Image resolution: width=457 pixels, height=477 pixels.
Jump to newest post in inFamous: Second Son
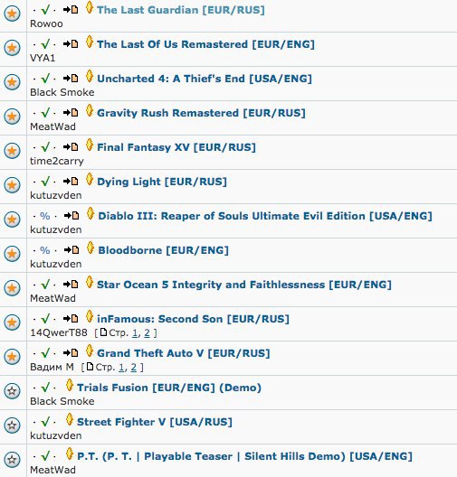click(71, 319)
